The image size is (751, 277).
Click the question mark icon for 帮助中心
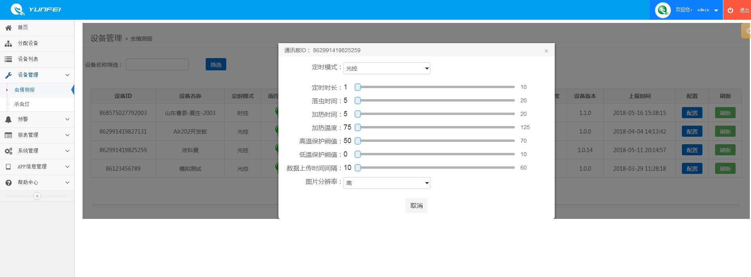click(x=8, y=183)
